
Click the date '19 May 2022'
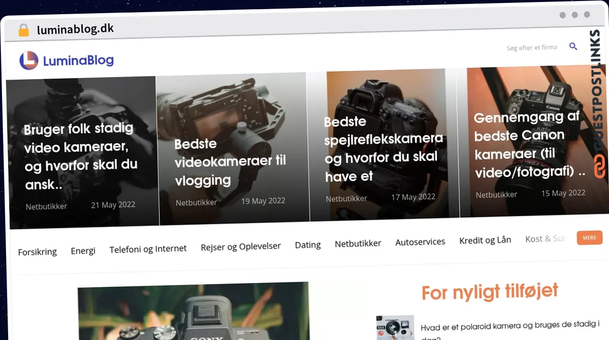click(263, 201)
